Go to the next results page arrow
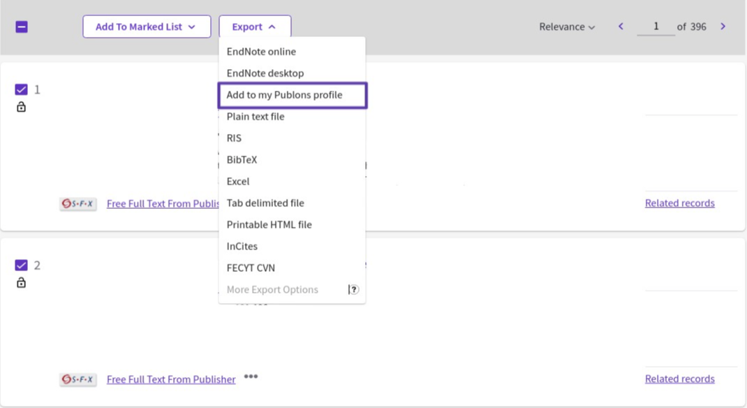The height and width of the screenshot is (408, 747). [723, 27]
